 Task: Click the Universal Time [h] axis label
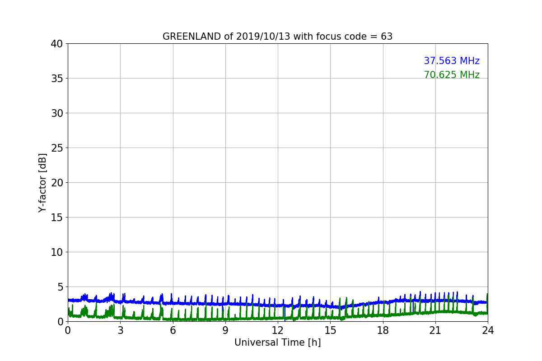coord(277,342)
